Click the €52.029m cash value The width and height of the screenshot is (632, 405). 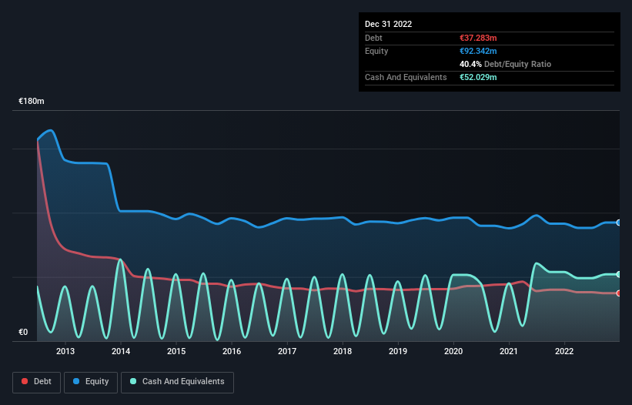tap(478, 77)
